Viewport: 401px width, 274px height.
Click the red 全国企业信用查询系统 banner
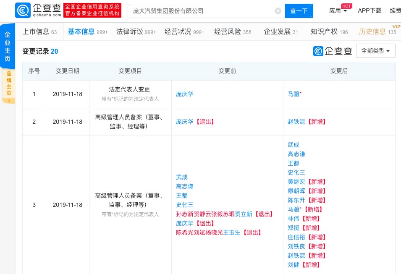pos(92,10)
